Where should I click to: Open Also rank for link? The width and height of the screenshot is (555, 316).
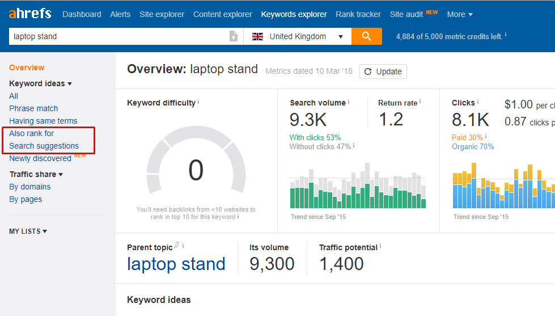pyautogui.click(x=32, y=133)
